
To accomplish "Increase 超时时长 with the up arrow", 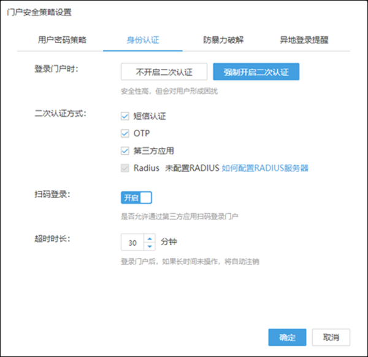I will (x=149, y=239).
